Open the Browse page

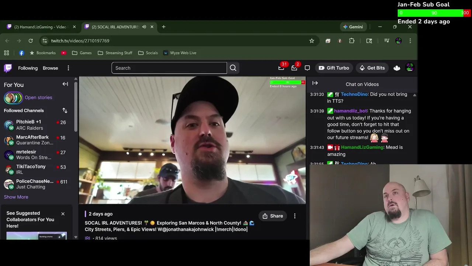(x=50, y=68)
